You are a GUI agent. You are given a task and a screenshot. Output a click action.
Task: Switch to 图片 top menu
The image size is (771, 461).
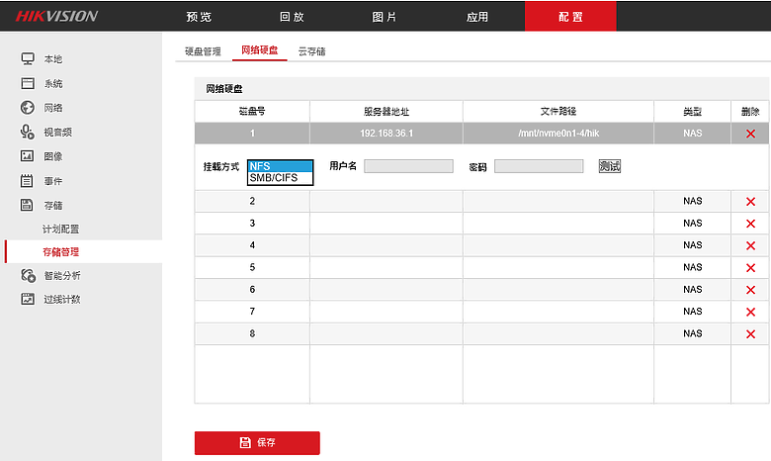click(385, 17)
